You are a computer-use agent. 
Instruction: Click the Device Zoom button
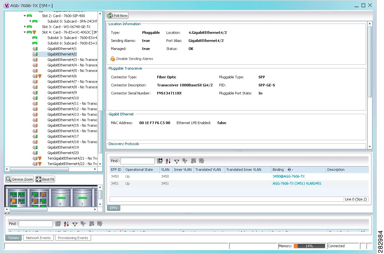(20, 179)
